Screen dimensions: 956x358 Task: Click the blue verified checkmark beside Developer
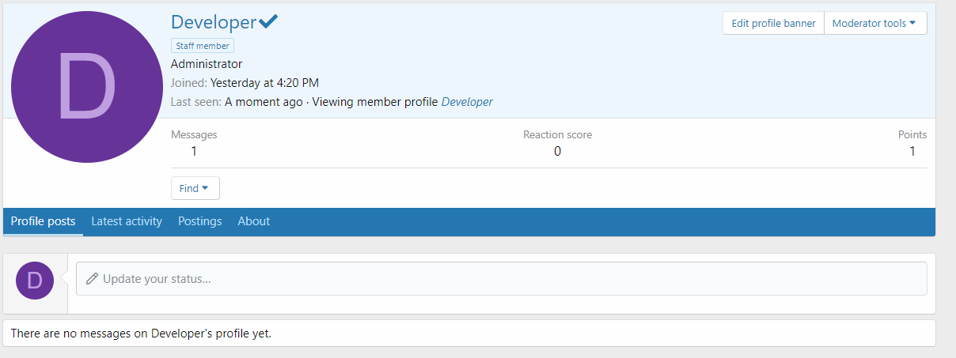coord(268,22)
